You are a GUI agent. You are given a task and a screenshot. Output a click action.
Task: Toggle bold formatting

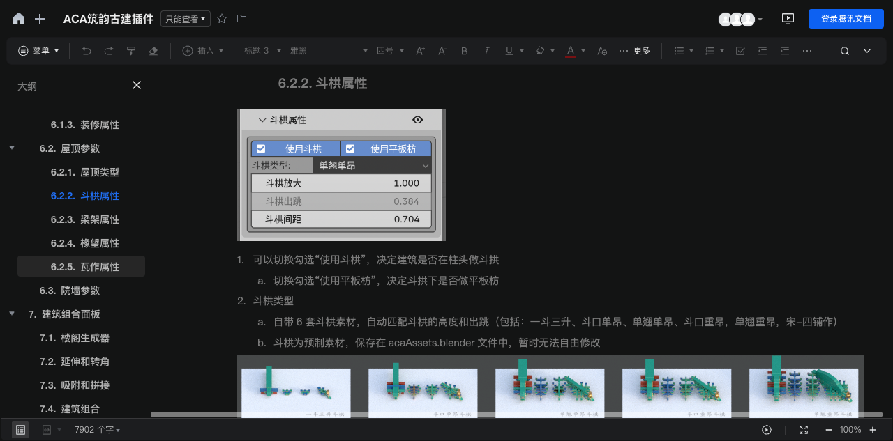point(465,51)
